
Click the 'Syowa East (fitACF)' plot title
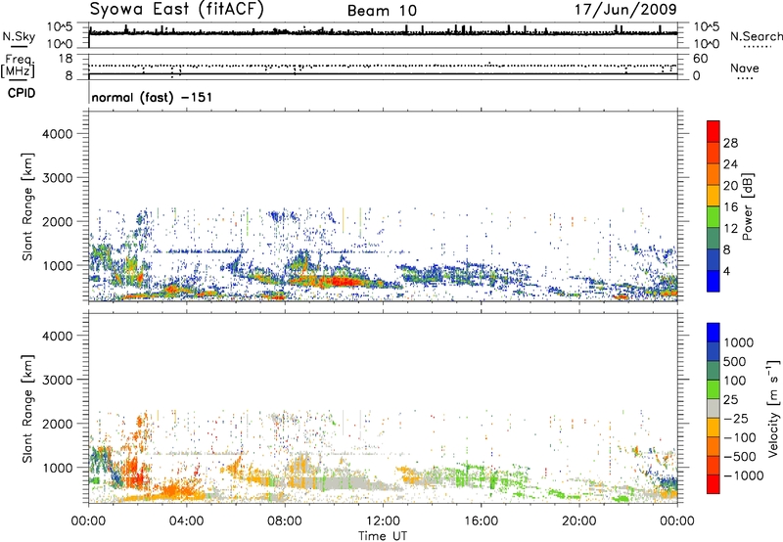pos(177,9)
